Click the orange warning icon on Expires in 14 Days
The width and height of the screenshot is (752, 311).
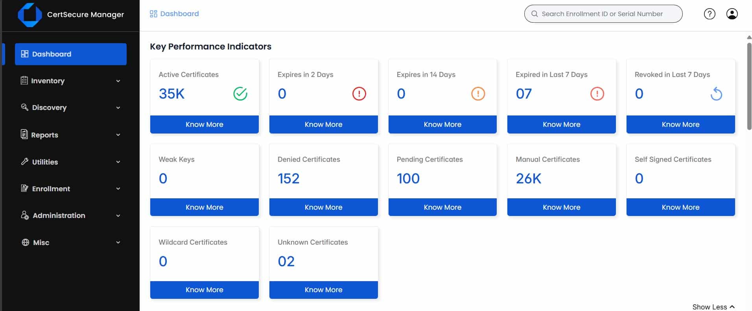tap(478, 94)
